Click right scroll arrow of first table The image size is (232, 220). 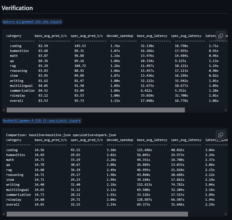tap(225, 110)
